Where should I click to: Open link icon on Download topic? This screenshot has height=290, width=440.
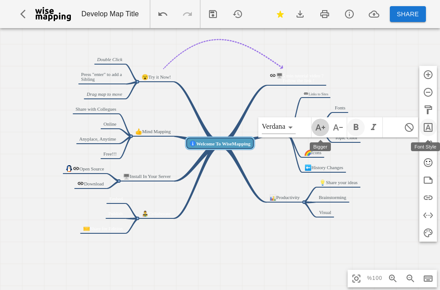[81, 184]
